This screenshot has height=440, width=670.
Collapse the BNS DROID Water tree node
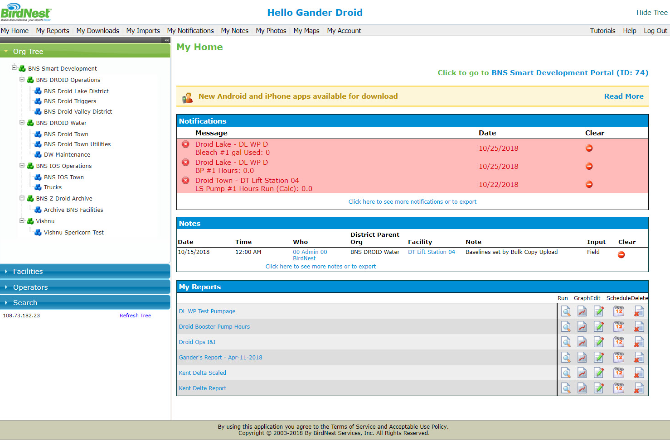tap(22, 122)
